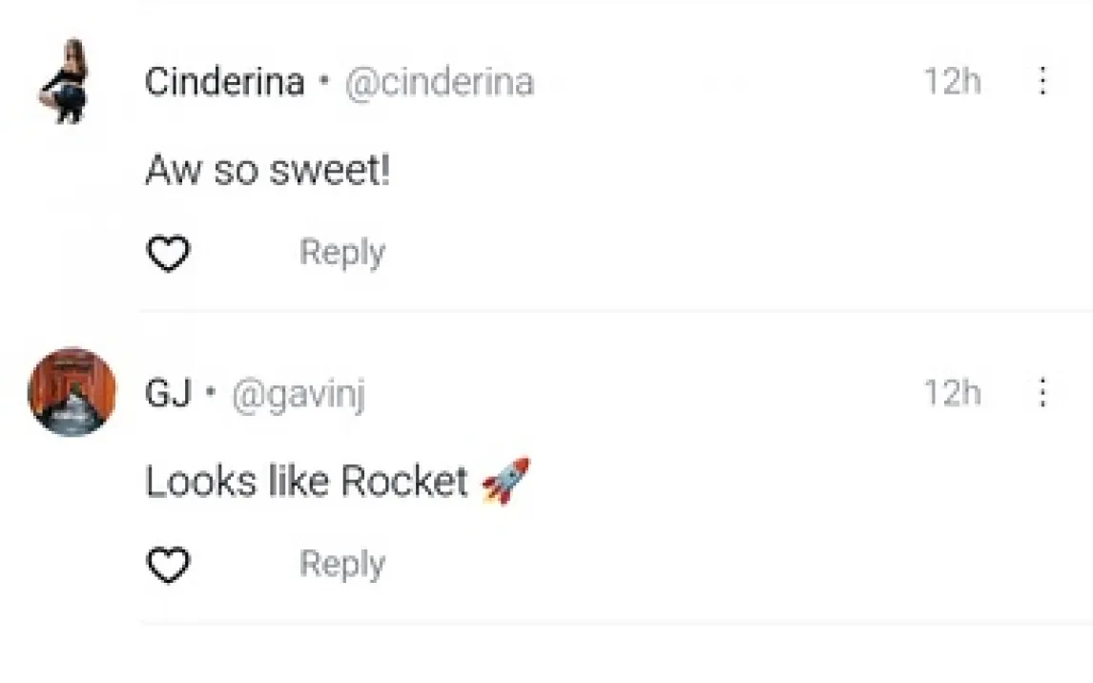1093x683 pixels.
Task: Click the 12h timestamp on GJ's comment
Action: (x=952, y=393)
